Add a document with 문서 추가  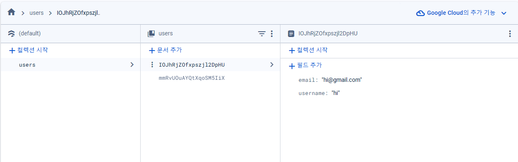tap(165, 50)
